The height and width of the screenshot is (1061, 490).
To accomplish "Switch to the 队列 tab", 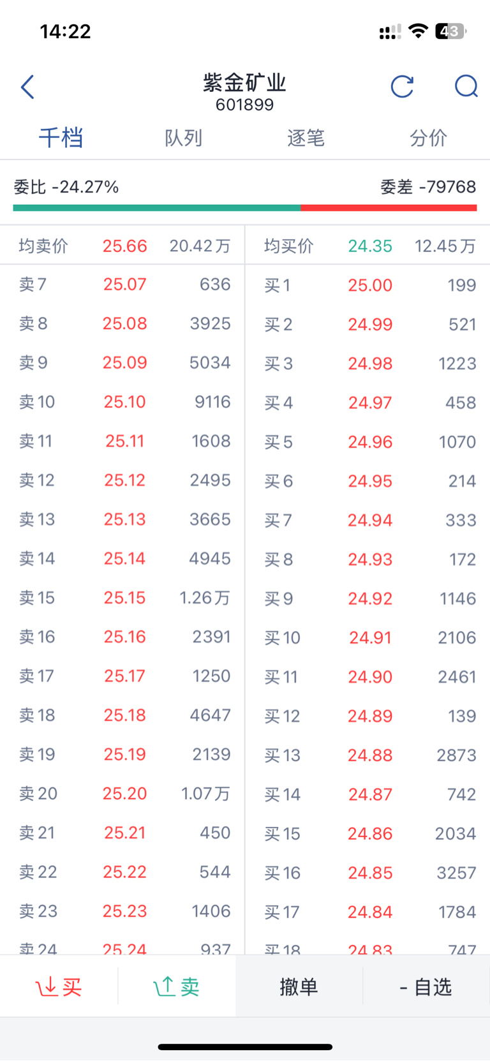I will (x=183, y=138).
